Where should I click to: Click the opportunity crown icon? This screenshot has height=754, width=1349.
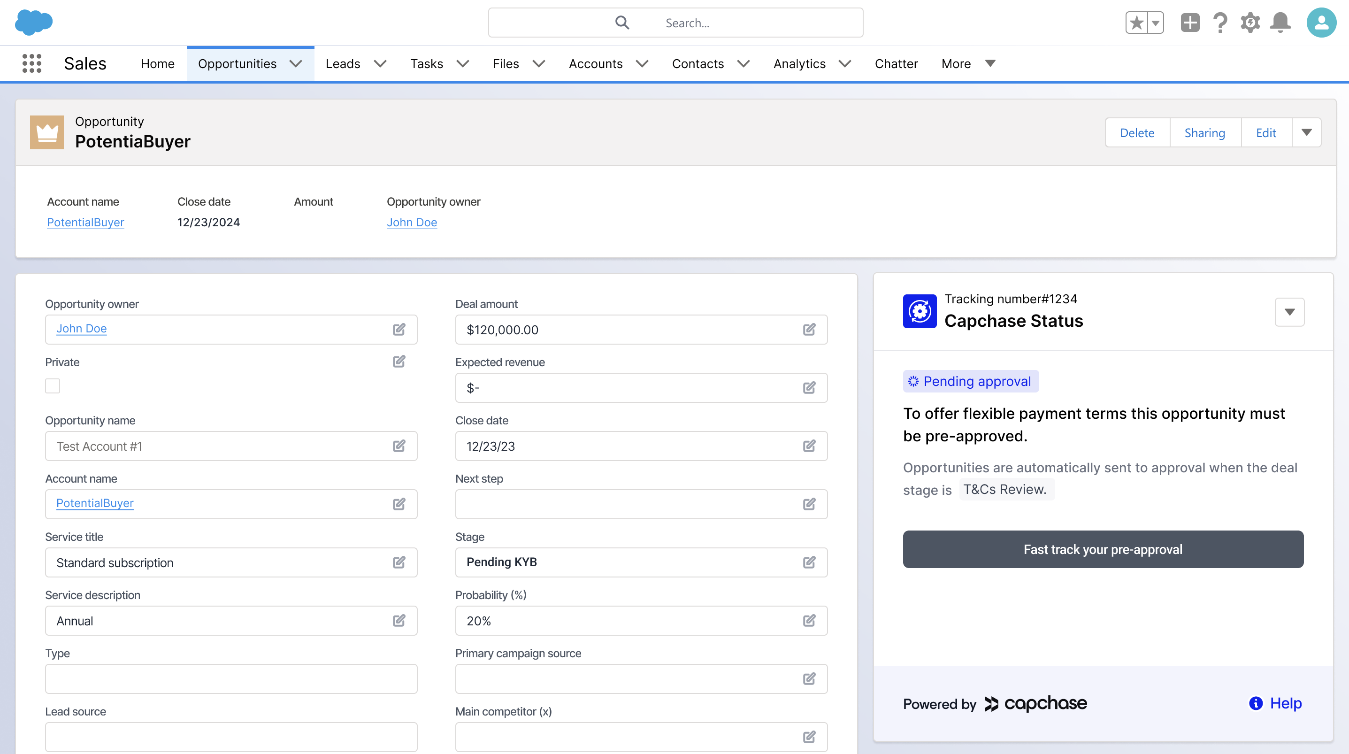[46, 132]
